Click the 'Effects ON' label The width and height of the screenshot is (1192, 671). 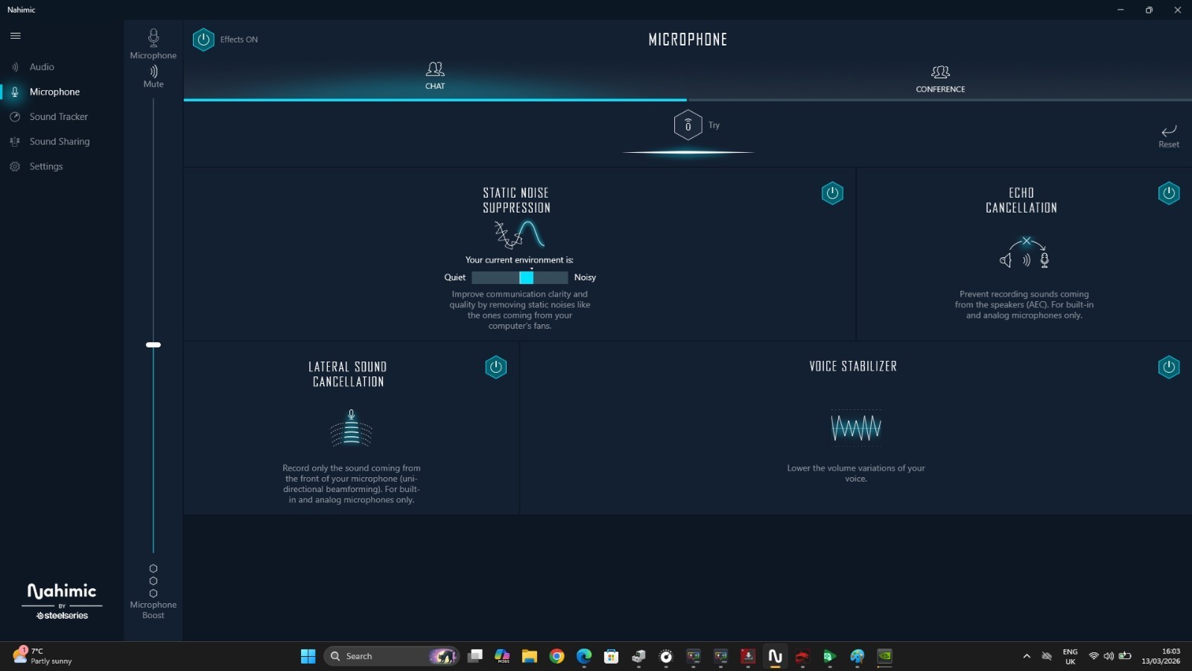click(239, 40)
